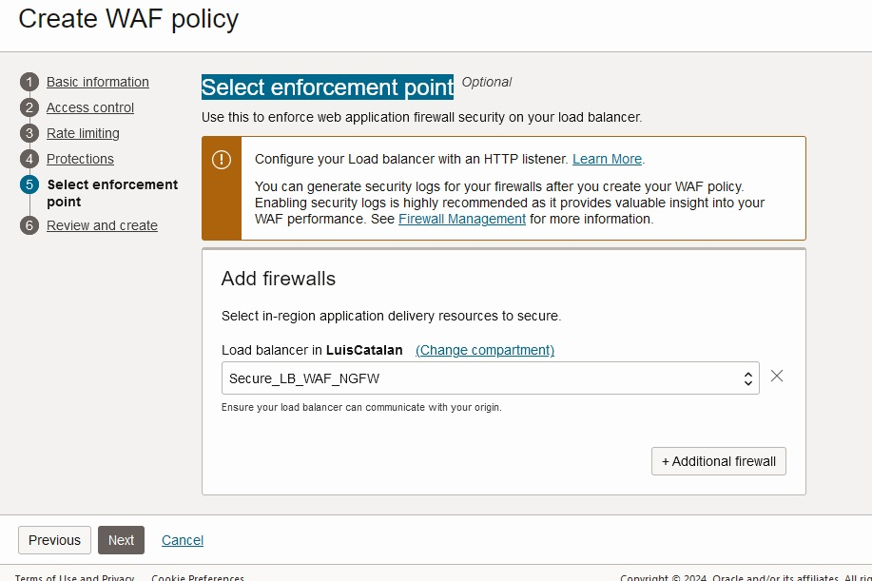
Task: Click the Learn More link
Action: (607, 159)
